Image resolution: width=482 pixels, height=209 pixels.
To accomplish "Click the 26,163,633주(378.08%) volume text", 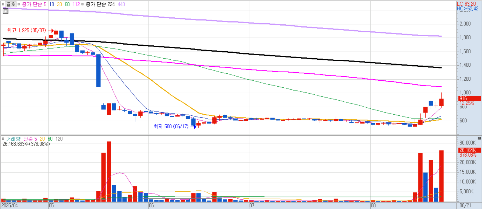I will pos(26,144).
